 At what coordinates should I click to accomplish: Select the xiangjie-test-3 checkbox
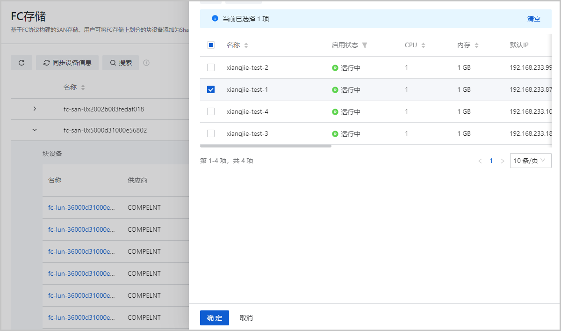[x=211, y=133]
